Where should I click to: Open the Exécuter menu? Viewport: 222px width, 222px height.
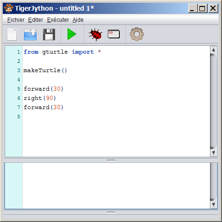coord(58,20)
